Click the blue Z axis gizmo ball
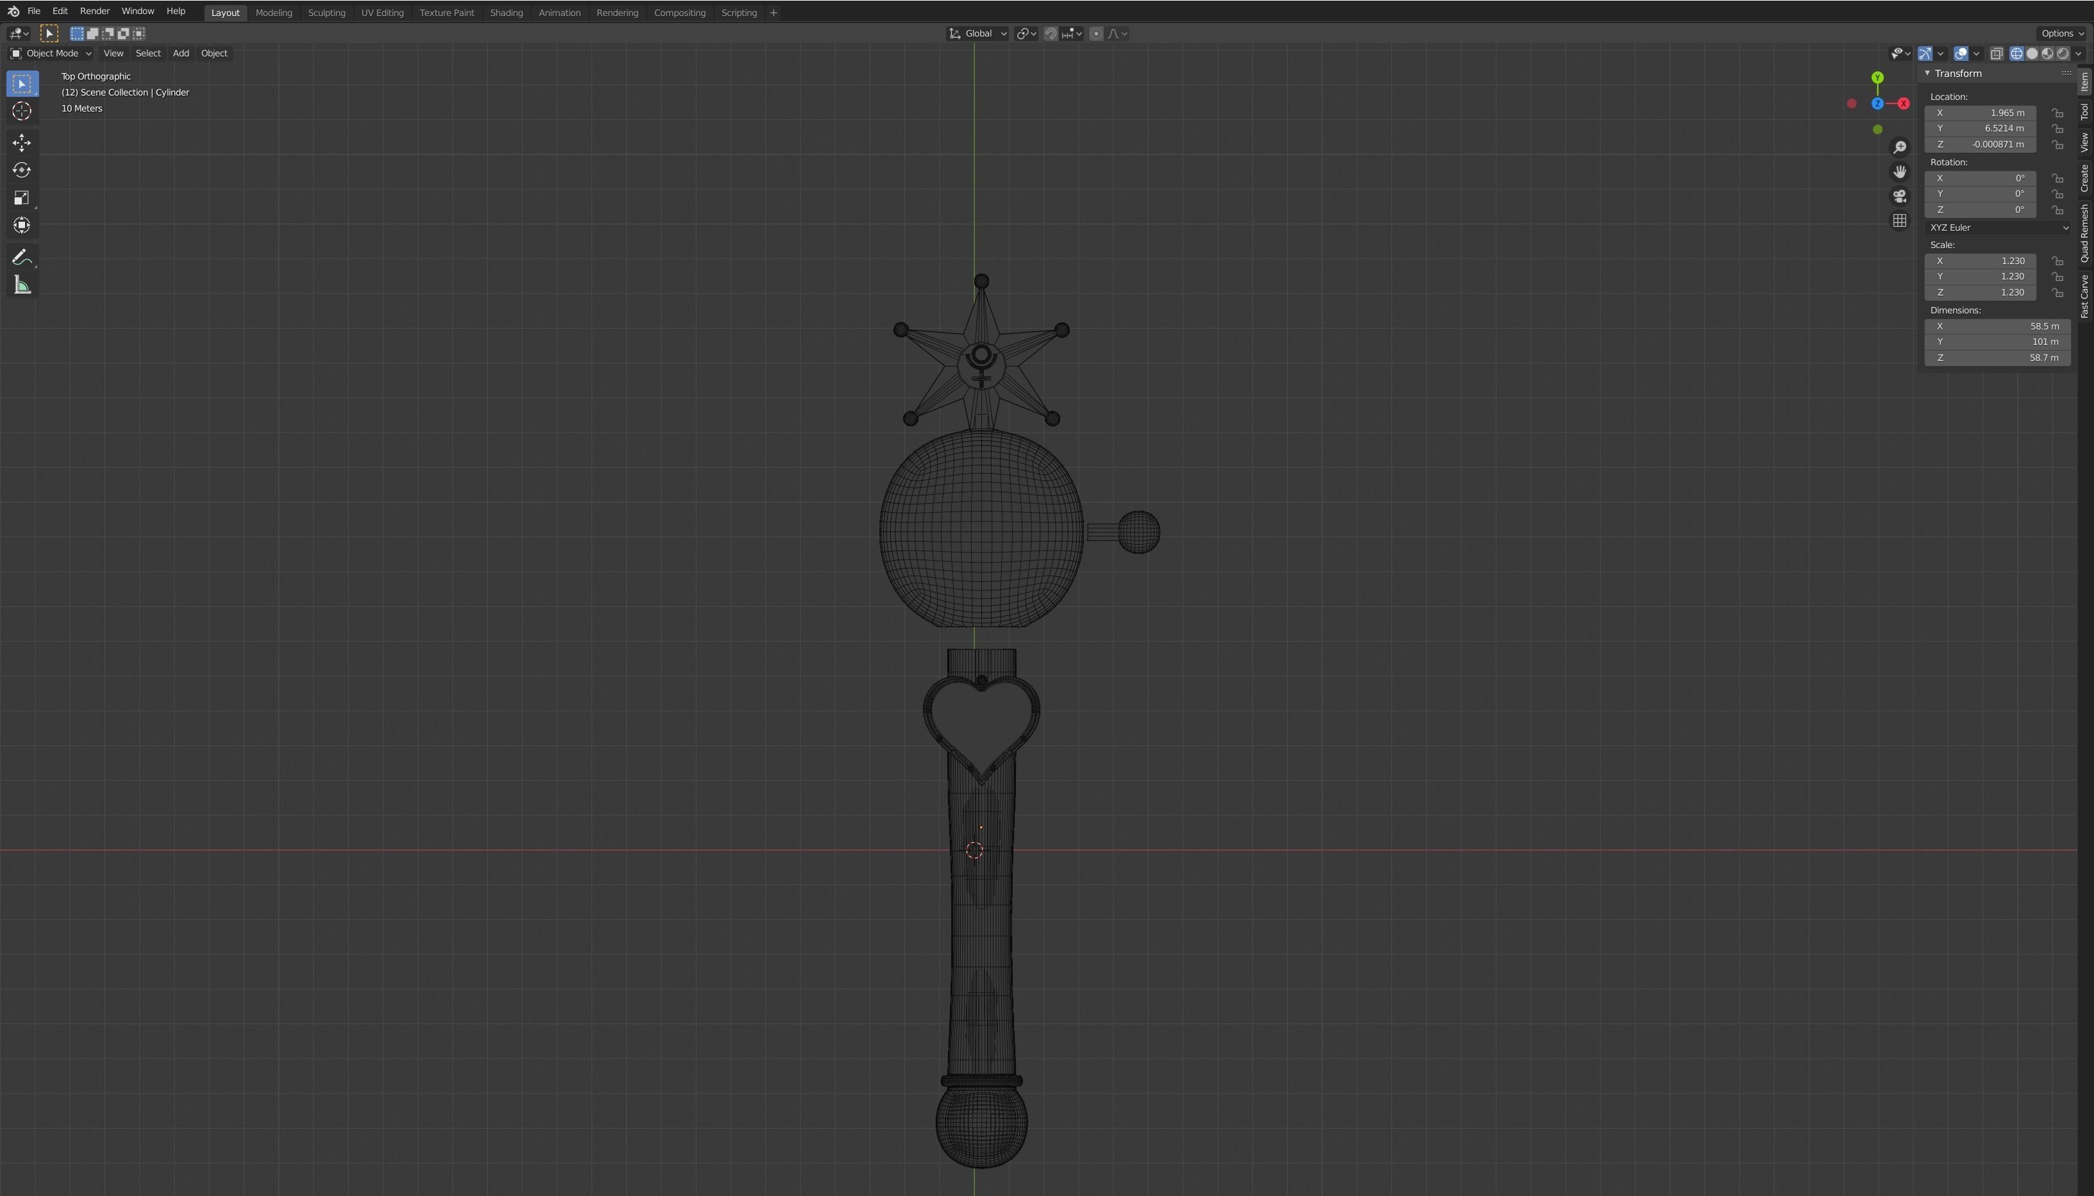2094x1196 pixels. tap(1877, 103)
